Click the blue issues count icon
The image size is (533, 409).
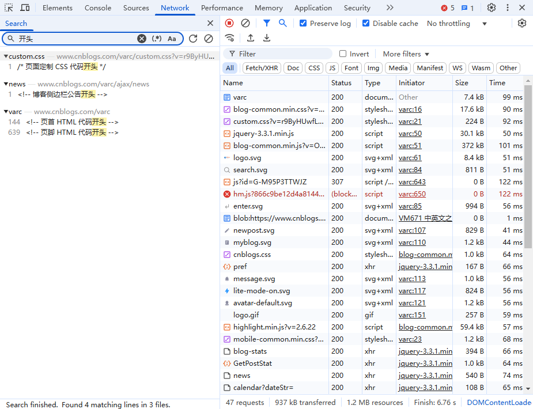(x=464, y=8)
